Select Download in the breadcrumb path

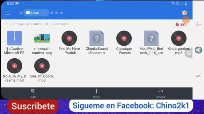pyautogui.click(x=60, y=24)
